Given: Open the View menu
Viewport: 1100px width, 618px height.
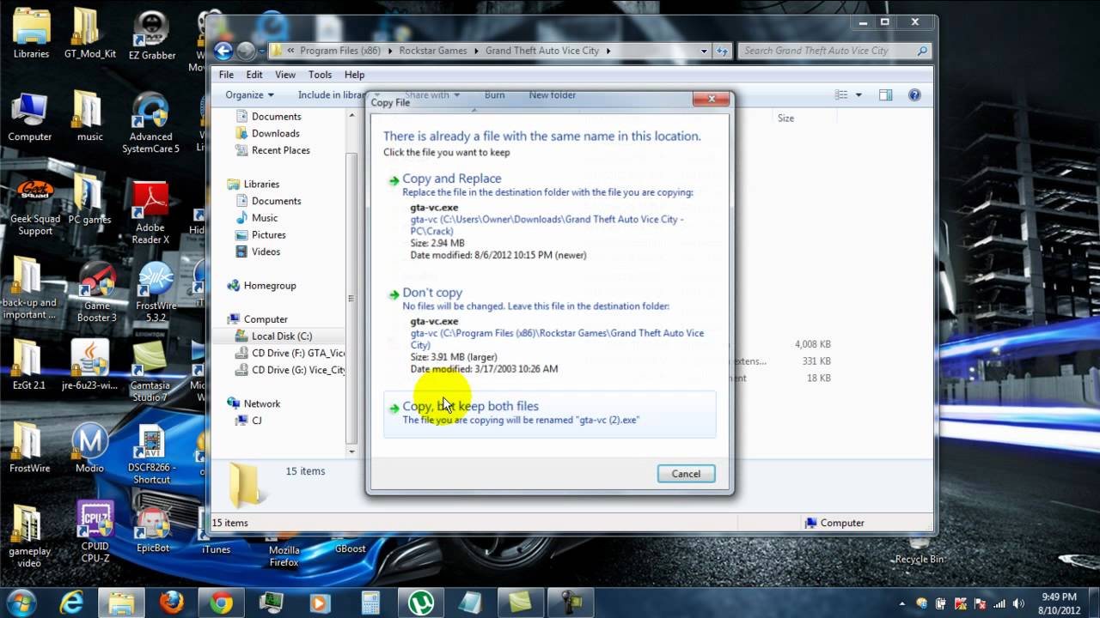Looking at the screenshot, I should (285, 75).
